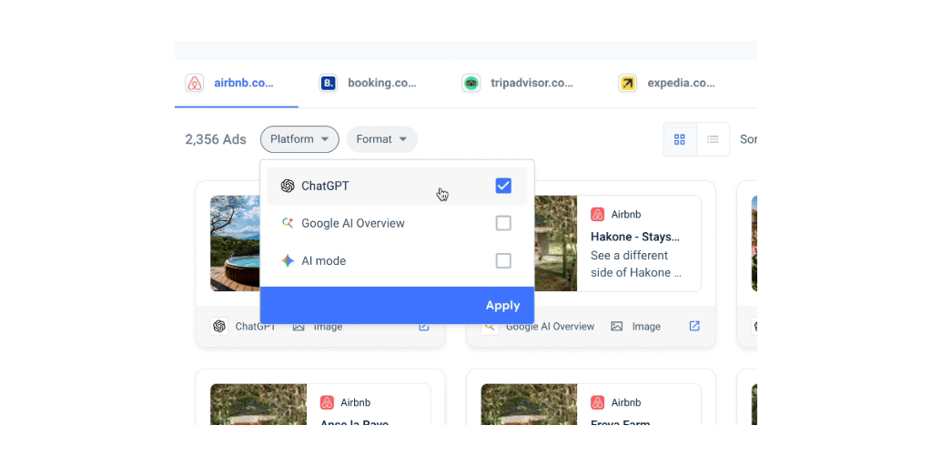
Task: Click the Expedia arrow logo icon
Action: tap(628, 83)
